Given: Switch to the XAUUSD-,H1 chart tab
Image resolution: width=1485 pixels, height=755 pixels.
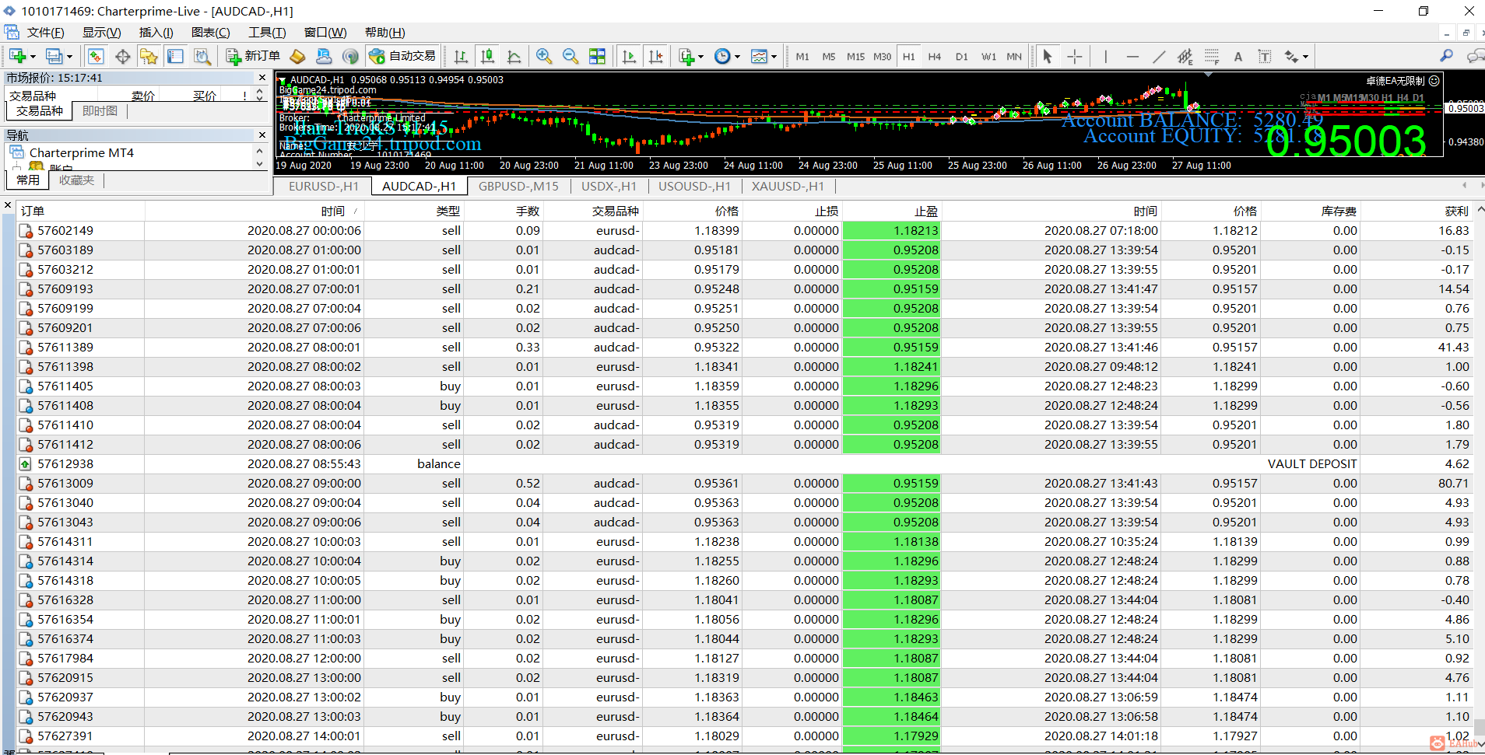Looking at the screenshot, I should [x=788, y=186].
